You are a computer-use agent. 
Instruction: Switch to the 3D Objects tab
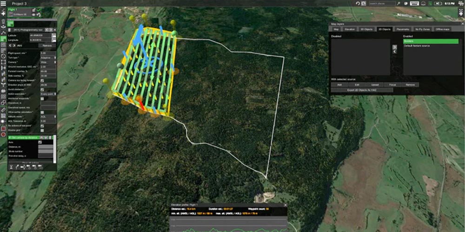[367, 29]
